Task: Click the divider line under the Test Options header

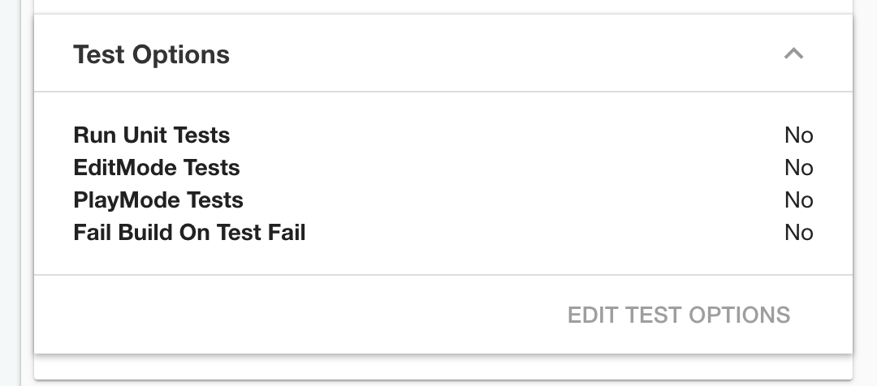Action: point(443,91)
